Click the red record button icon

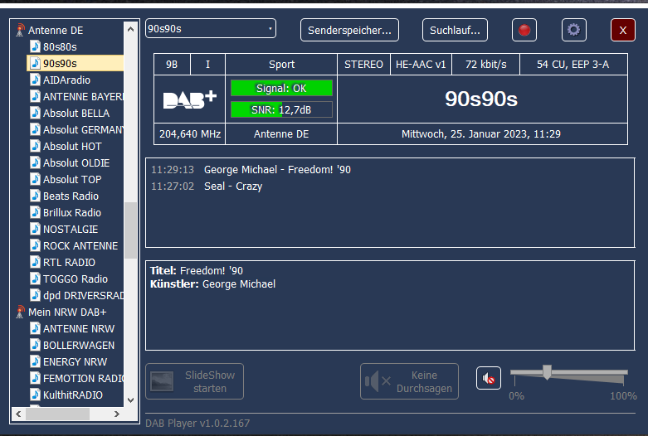(524, 30)
